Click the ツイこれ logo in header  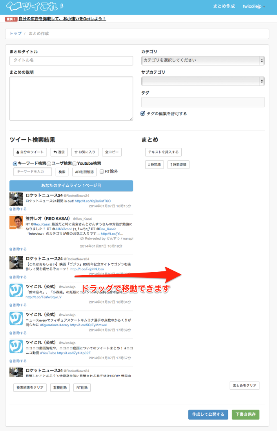coord(35,6)
